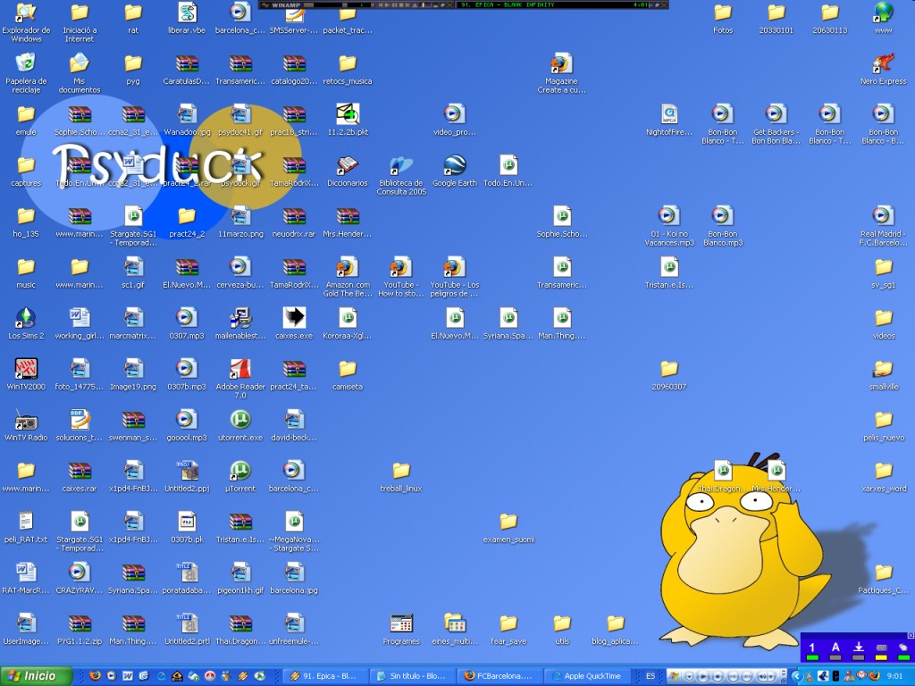Image resolution: width=915 pixels, height=686 pixels.
Task: Toggle the Scroll Lock indicator
Action: pyautogui.click(x=859, y=650)
